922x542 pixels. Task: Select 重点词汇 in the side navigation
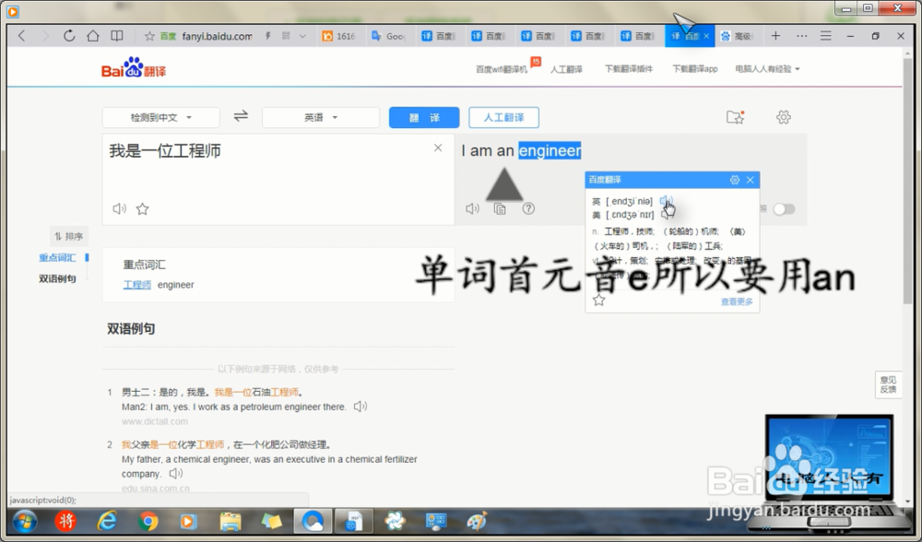point(57,257)
